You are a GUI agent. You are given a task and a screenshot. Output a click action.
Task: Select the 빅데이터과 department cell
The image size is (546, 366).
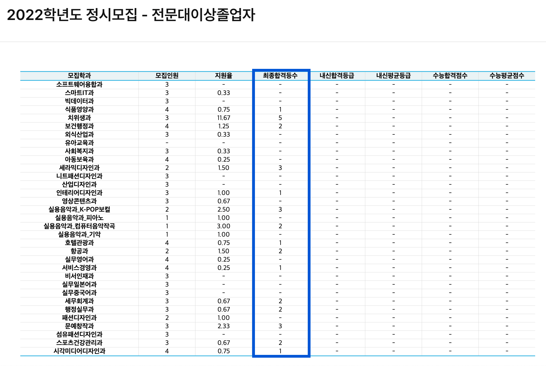point(80,101)
